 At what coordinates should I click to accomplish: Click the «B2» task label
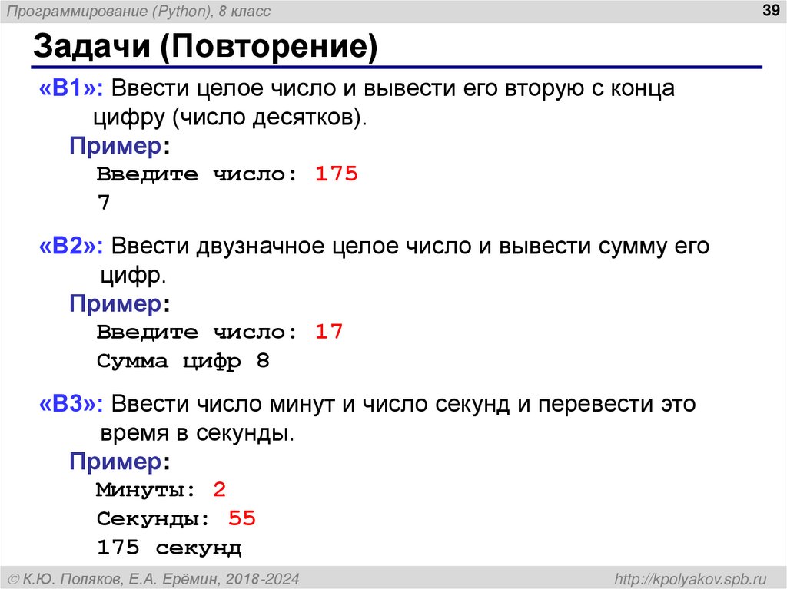66,247
